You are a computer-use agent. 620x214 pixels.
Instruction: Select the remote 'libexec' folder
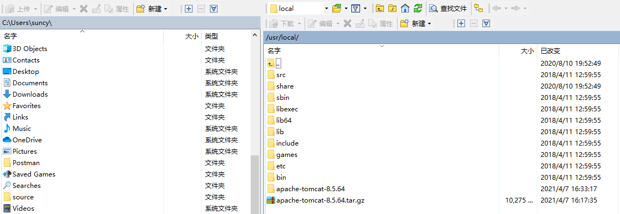click(283, 109)
